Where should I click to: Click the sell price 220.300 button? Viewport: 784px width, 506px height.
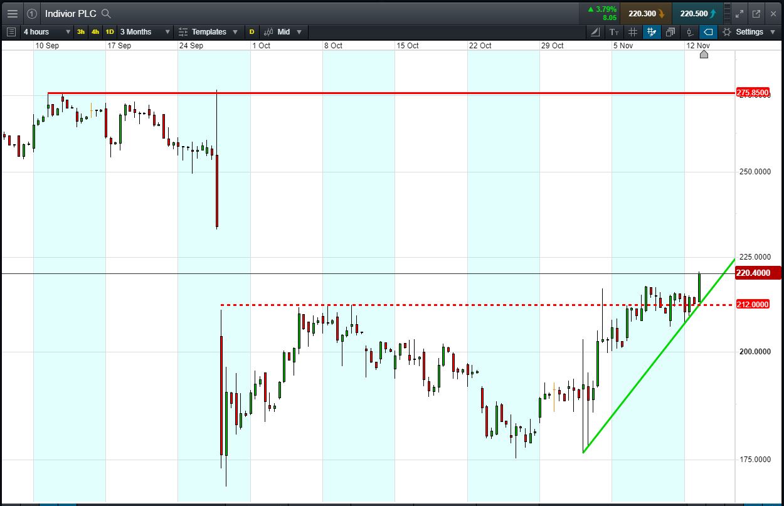pos(646,13)
